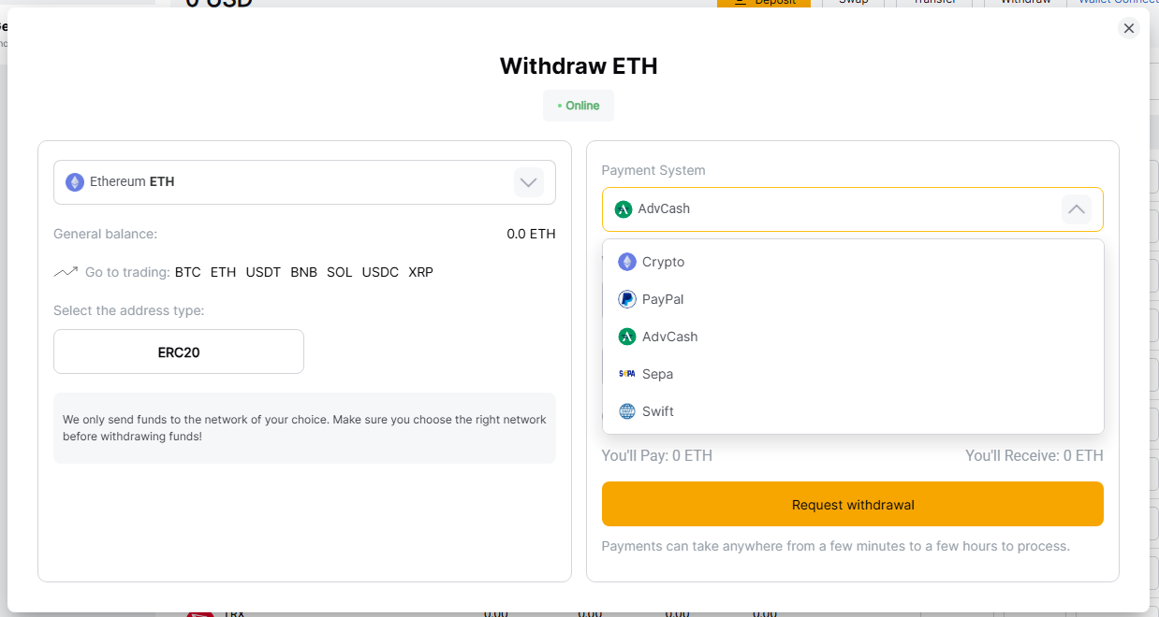Click the Swift globe icon
The height and width of the screenshot is (617, 1159).
click(x=627, y=411)
